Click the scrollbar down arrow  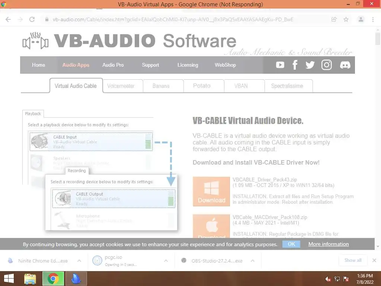pos(378,247)
